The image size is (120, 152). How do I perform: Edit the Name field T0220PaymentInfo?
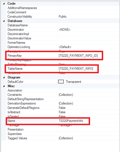tap(71, 121)
